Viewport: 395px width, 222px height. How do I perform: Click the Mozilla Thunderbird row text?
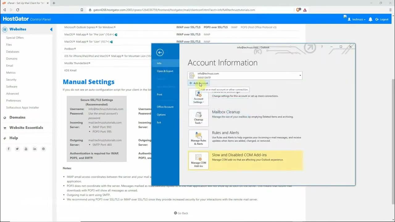click(77, 63)
